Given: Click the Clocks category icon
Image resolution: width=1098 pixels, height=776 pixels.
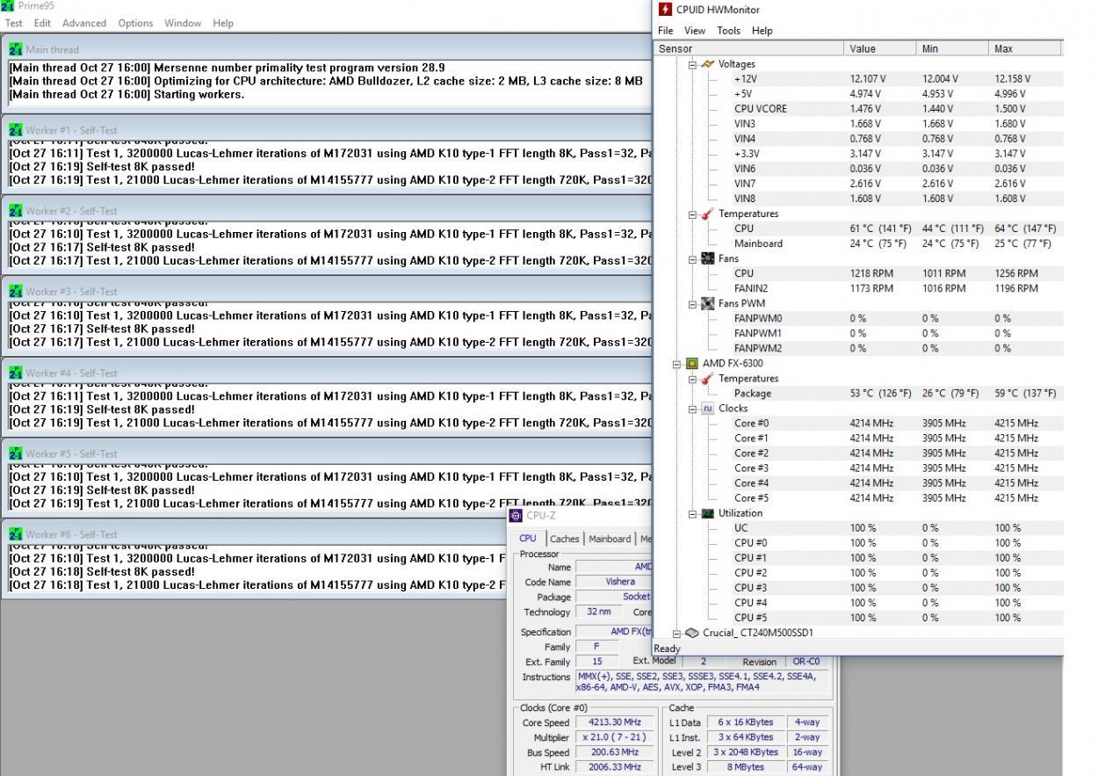Looking at the screenshot, I should pos(707,409).
